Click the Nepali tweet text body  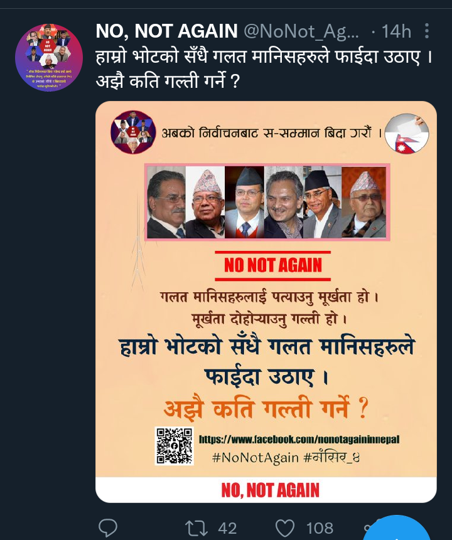[x=264, y=69]
